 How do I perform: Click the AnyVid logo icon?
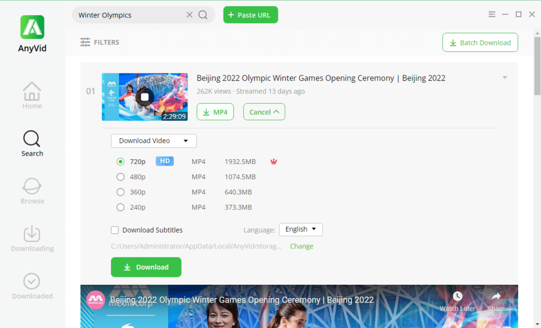pyautogui.click(x=32, y=27)
